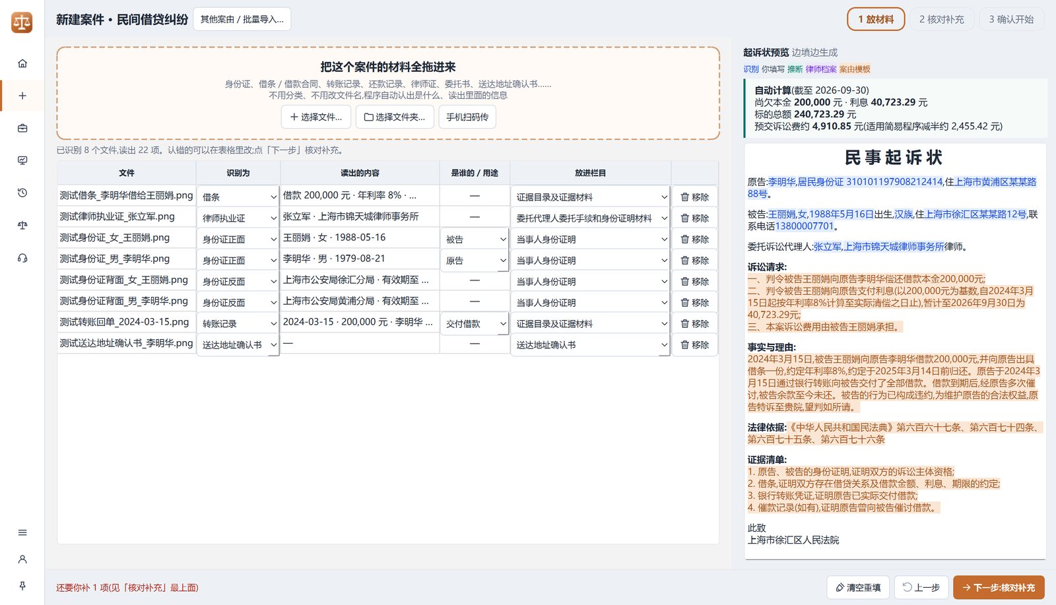
Task: Go to step 2 核对补充
Action: (x=941, y=19)
